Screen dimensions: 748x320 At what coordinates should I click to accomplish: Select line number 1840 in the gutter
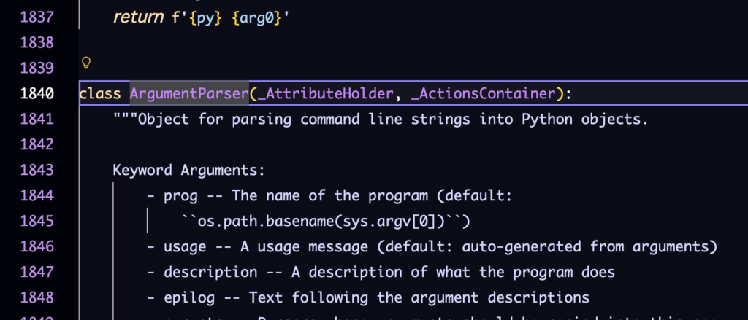[35, 93]
